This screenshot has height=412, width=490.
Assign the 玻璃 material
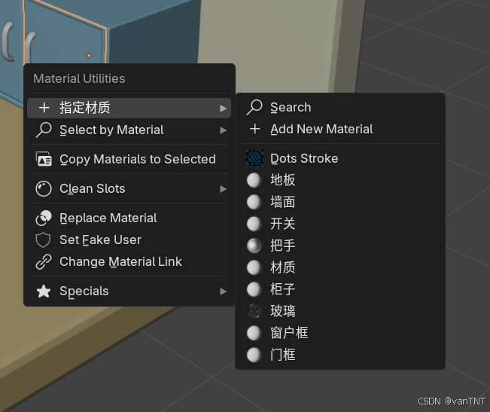point(340,312)
